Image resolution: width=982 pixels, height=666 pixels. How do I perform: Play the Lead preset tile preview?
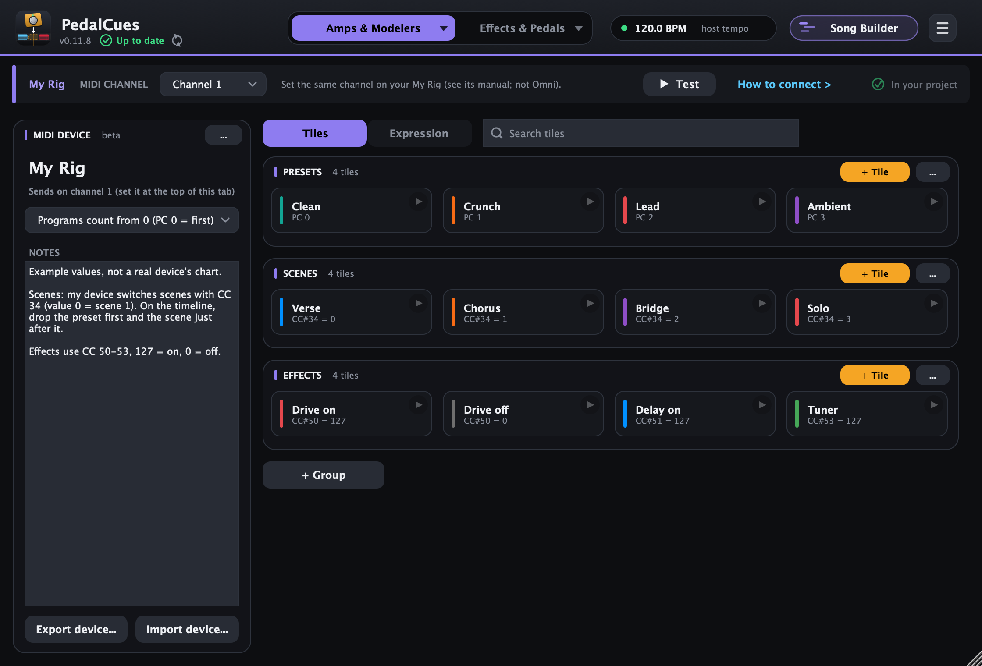point(762,202)
